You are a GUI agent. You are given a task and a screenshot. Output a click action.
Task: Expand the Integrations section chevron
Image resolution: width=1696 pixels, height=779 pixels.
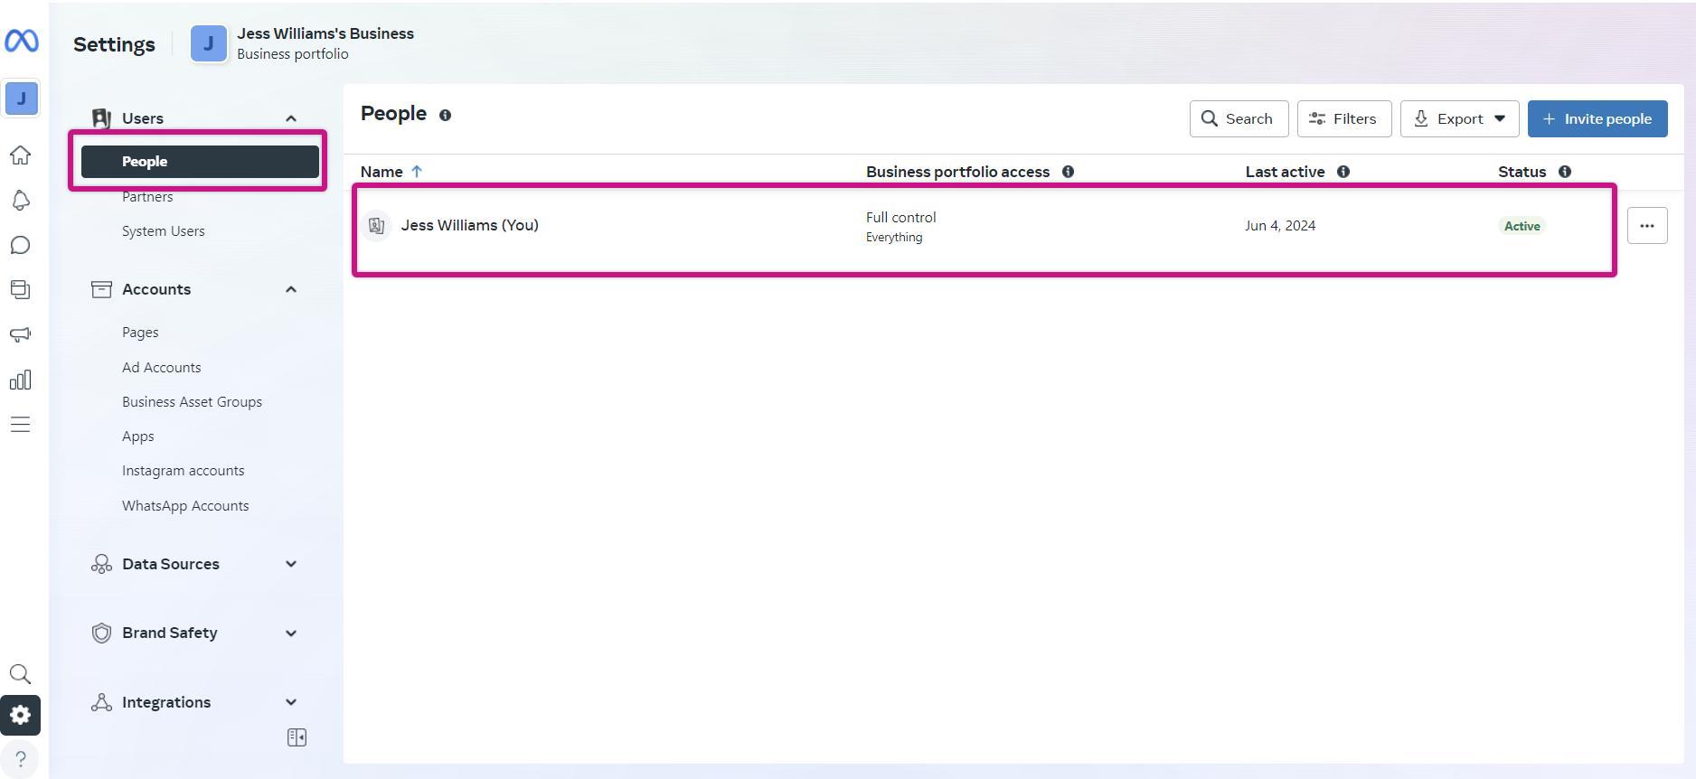(x=291, y=702)
